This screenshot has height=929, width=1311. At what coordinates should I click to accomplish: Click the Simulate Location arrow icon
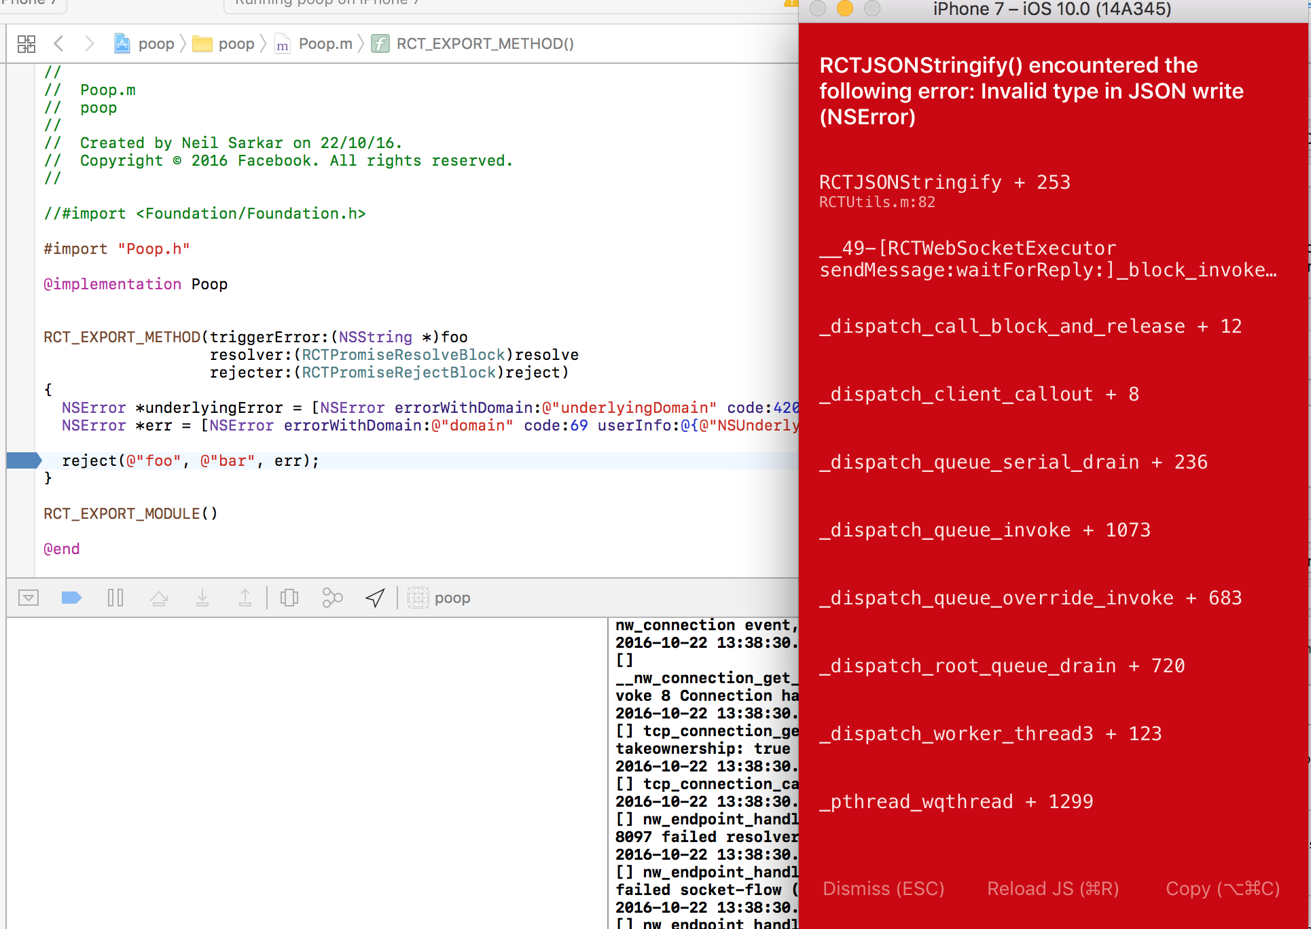[x=375, y=598]
